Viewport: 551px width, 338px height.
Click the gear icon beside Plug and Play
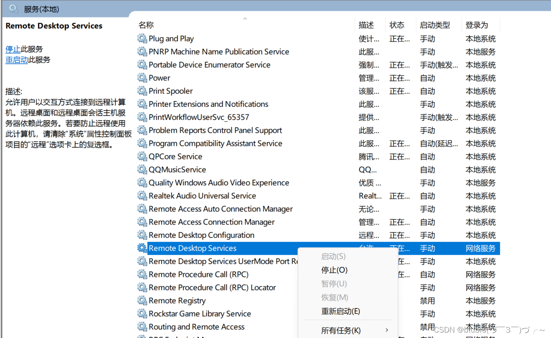coord(142,39)
